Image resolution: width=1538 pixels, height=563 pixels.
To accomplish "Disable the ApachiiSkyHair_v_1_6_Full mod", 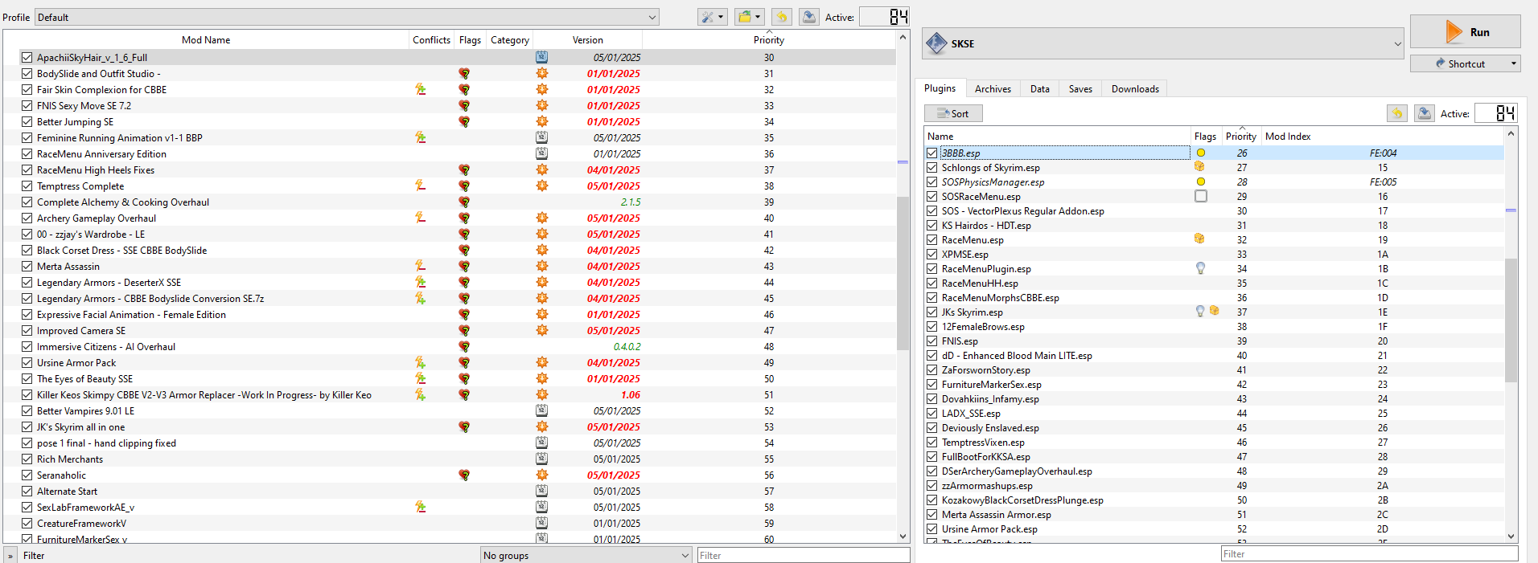I will tap(27, 57).
